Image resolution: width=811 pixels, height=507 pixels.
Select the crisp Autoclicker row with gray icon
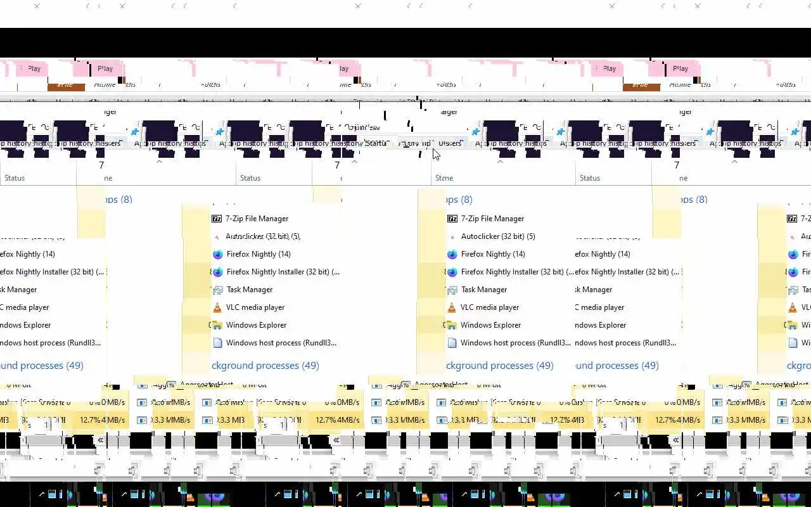491,236
